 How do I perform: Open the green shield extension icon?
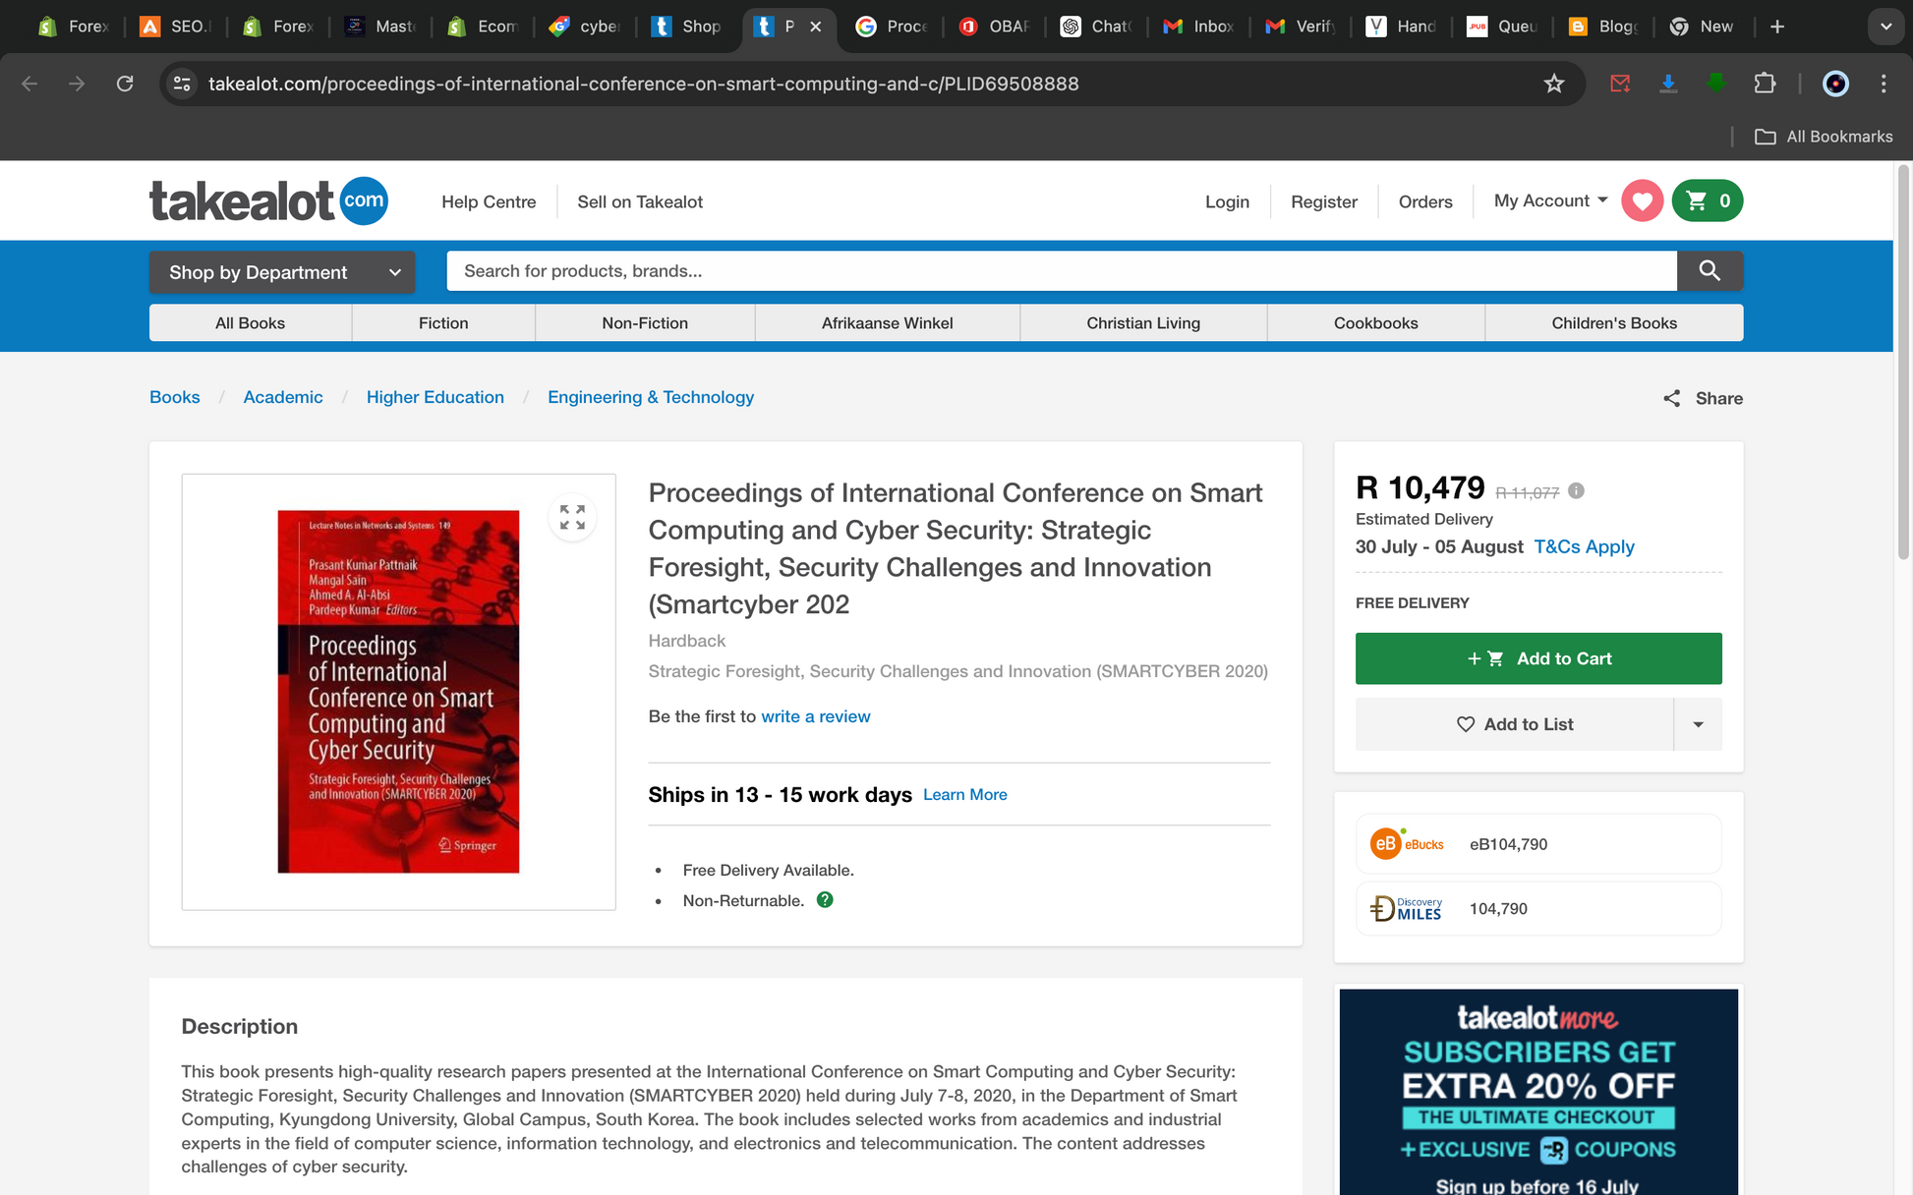[1716, 84]
